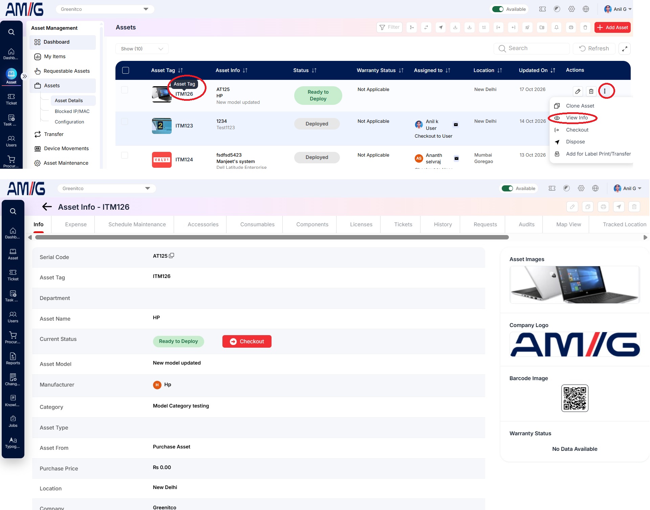Open the Show (10) page size dropdown
The image size is (650, 510).
click(142, 49)
